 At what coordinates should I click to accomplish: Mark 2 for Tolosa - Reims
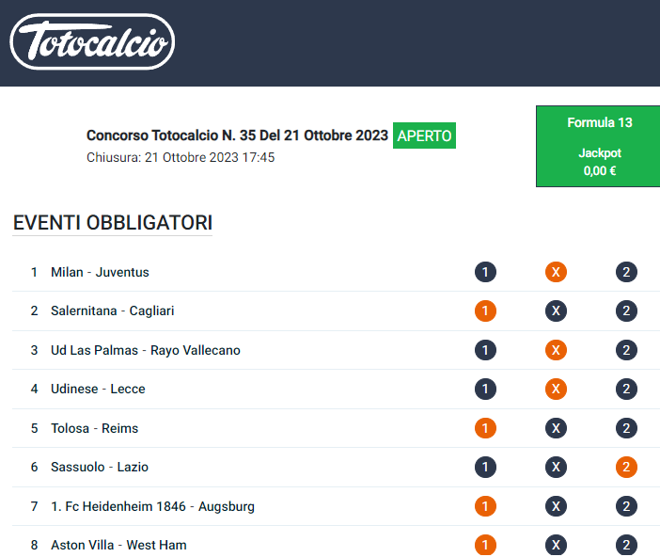626,428
